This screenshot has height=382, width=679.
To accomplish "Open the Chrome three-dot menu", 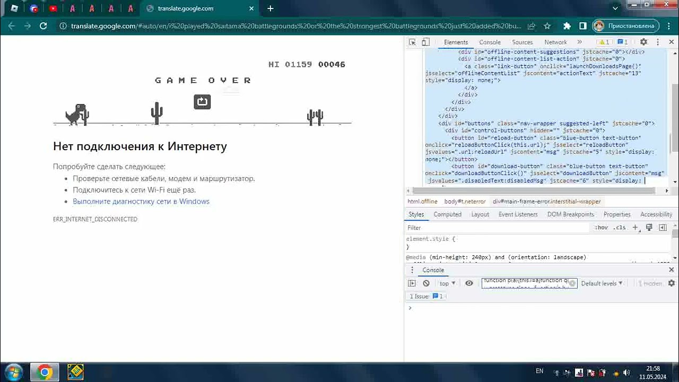I will point(669,25).
